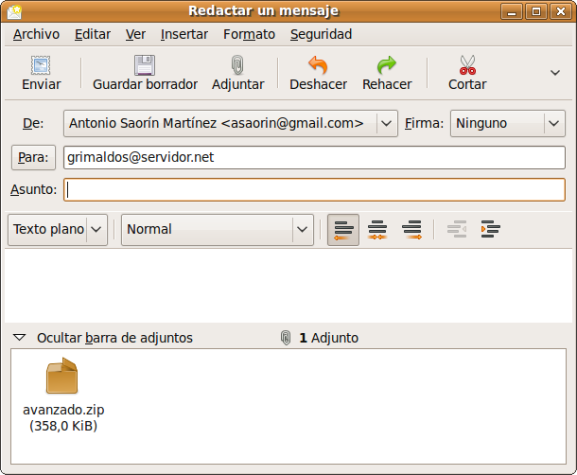Click the Rehacer redo arrow
The width and height of the screenshot is (577, 475).
[x=386, y=66]
